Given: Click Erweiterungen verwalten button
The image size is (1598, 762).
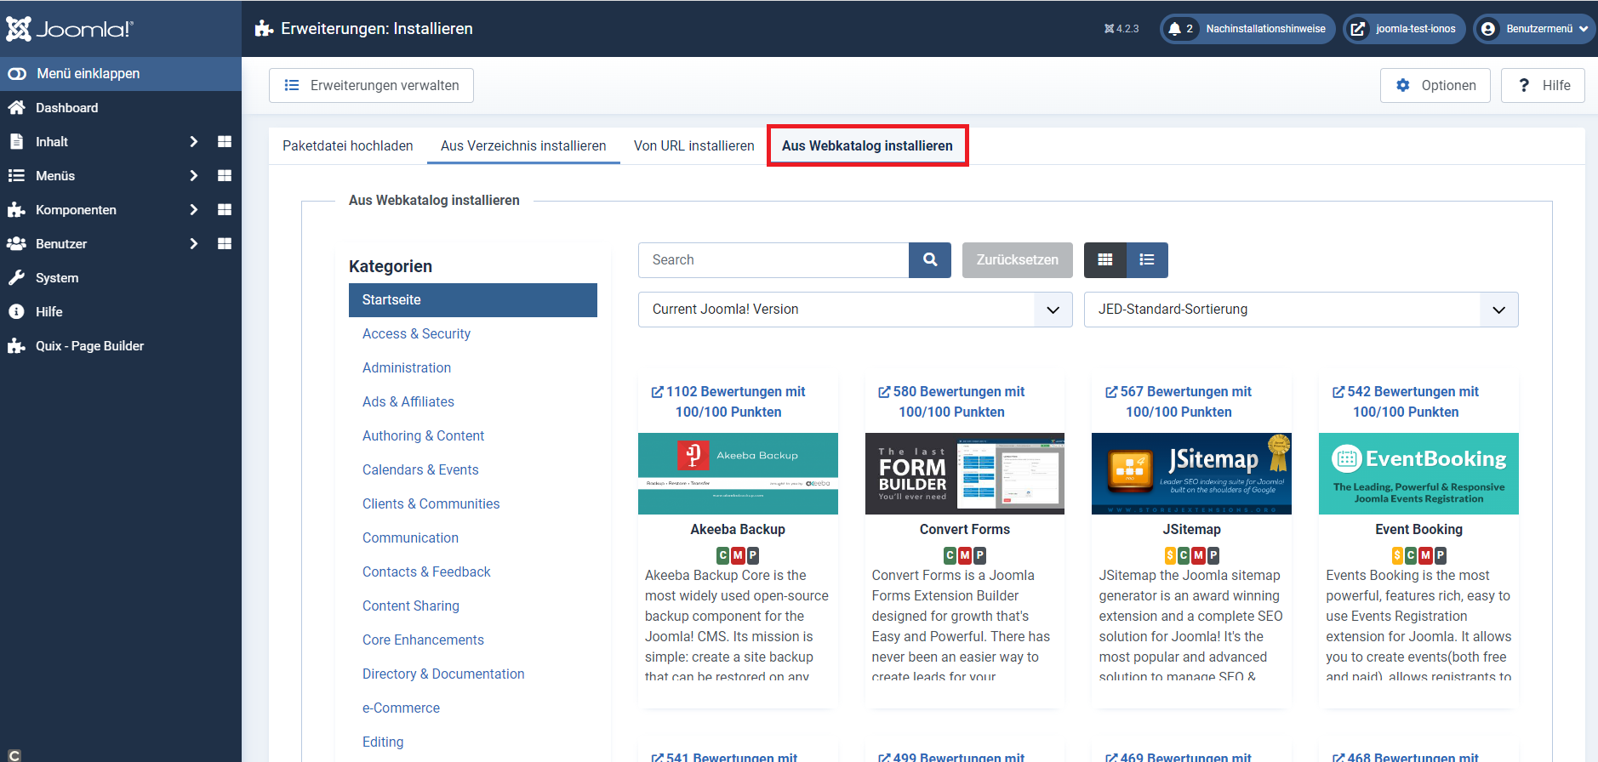Looking at the screenshot, I should coord(371,86).
